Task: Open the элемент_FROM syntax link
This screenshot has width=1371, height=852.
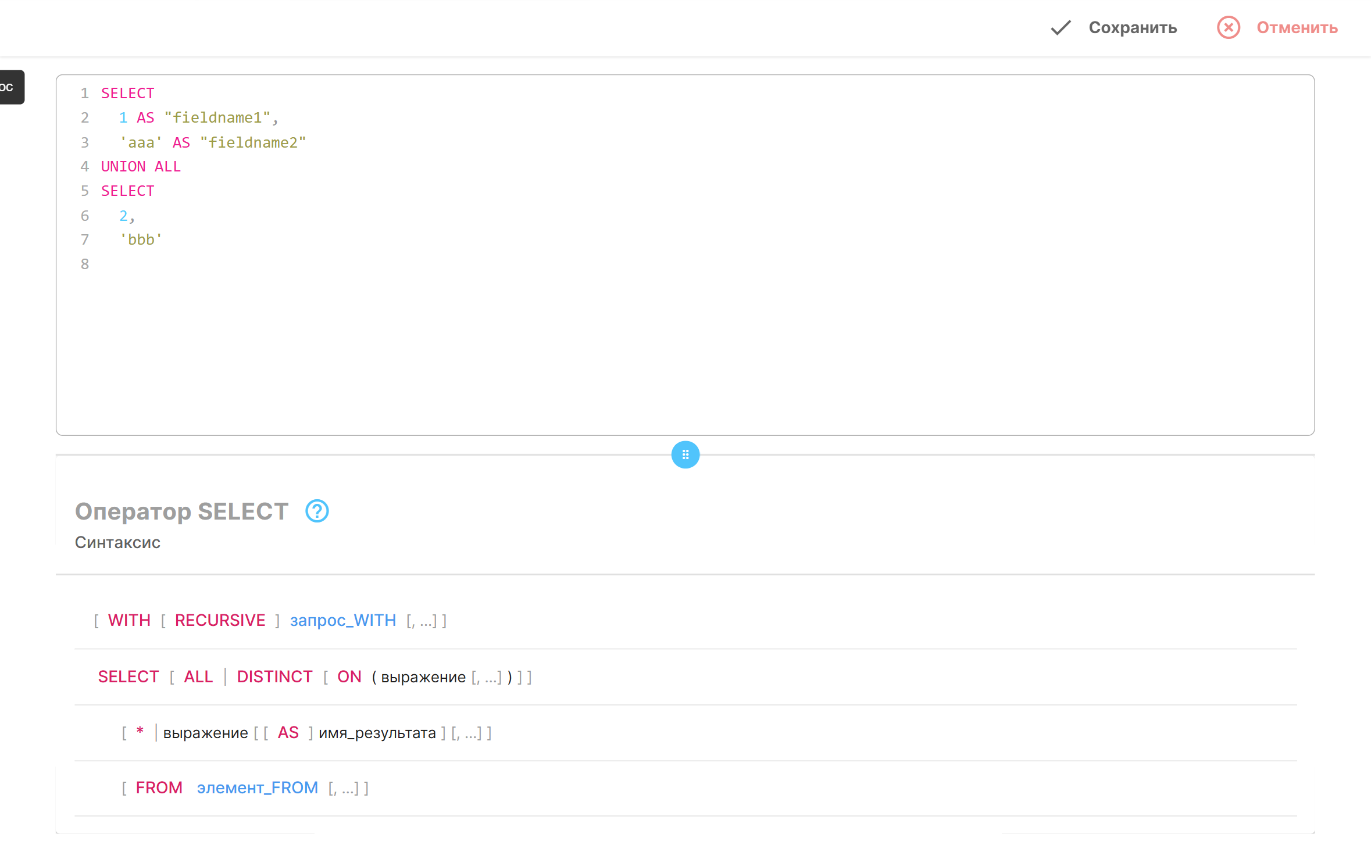Action: [257, 788]
